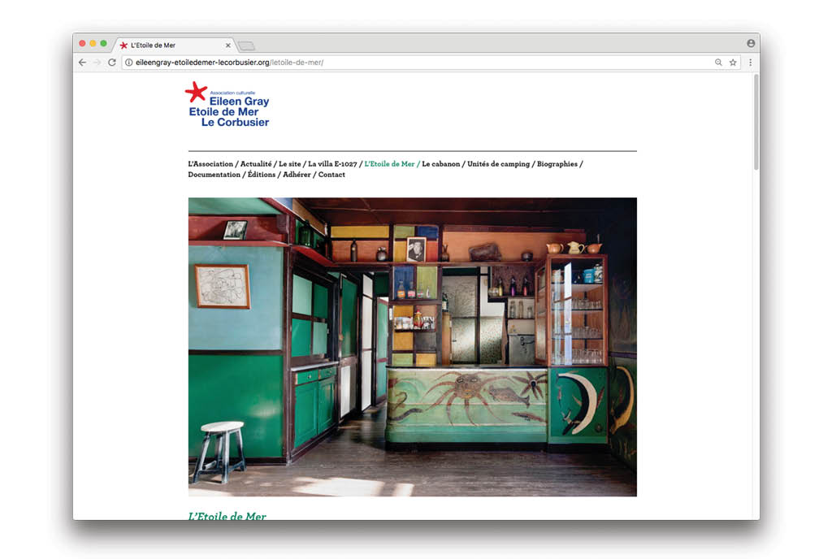Click the vertical page scrollbar
This screenshot has width=832, height=559.
(756, 122)
